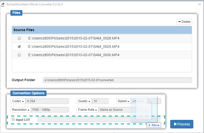
Task: Check the SAM_0028.MP4 file checkbox
Action: pyautogui.click(x=19, y=38)
